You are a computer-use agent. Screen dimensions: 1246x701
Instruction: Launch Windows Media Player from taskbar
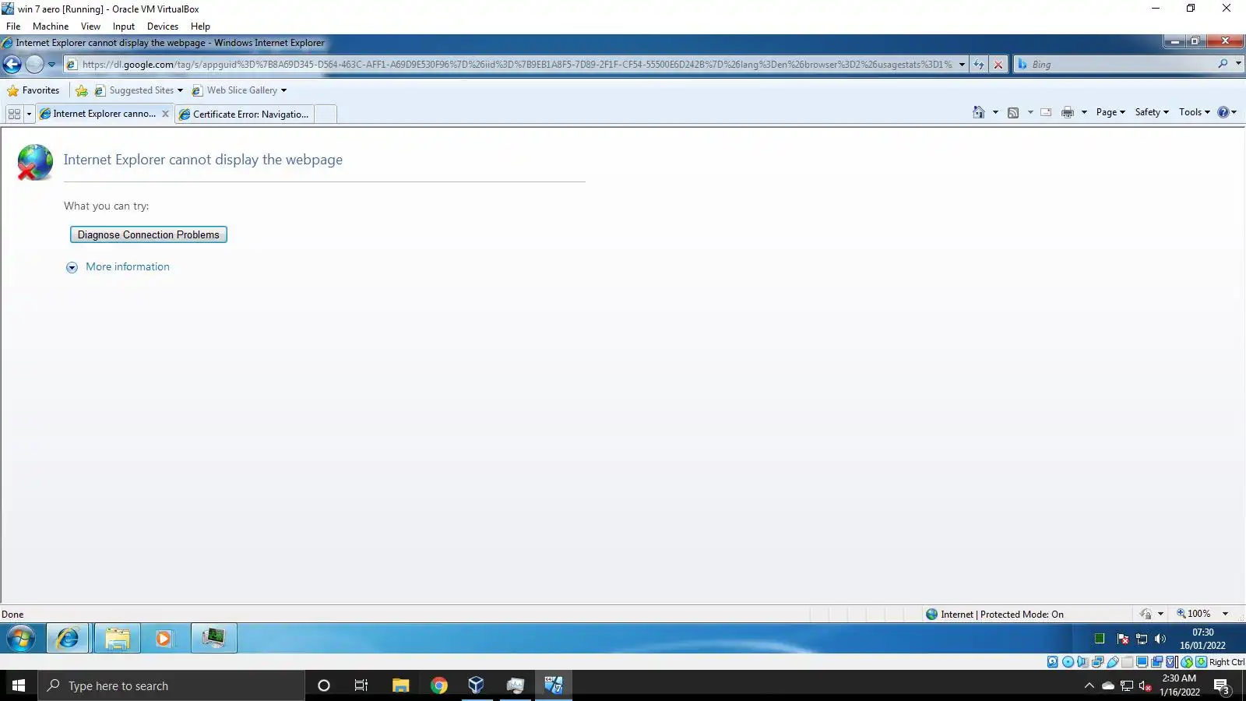(x=164, y=639)
